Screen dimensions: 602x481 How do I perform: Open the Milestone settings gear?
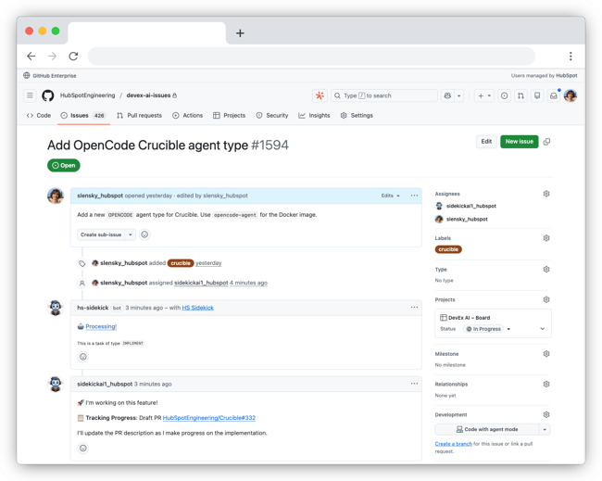[546, 353]
